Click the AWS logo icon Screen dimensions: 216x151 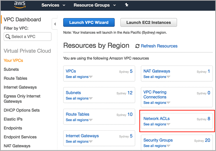20,5
